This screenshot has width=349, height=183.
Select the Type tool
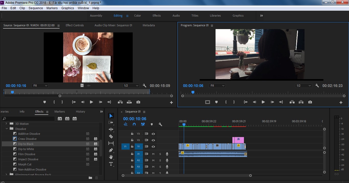(x=111, y=164)
